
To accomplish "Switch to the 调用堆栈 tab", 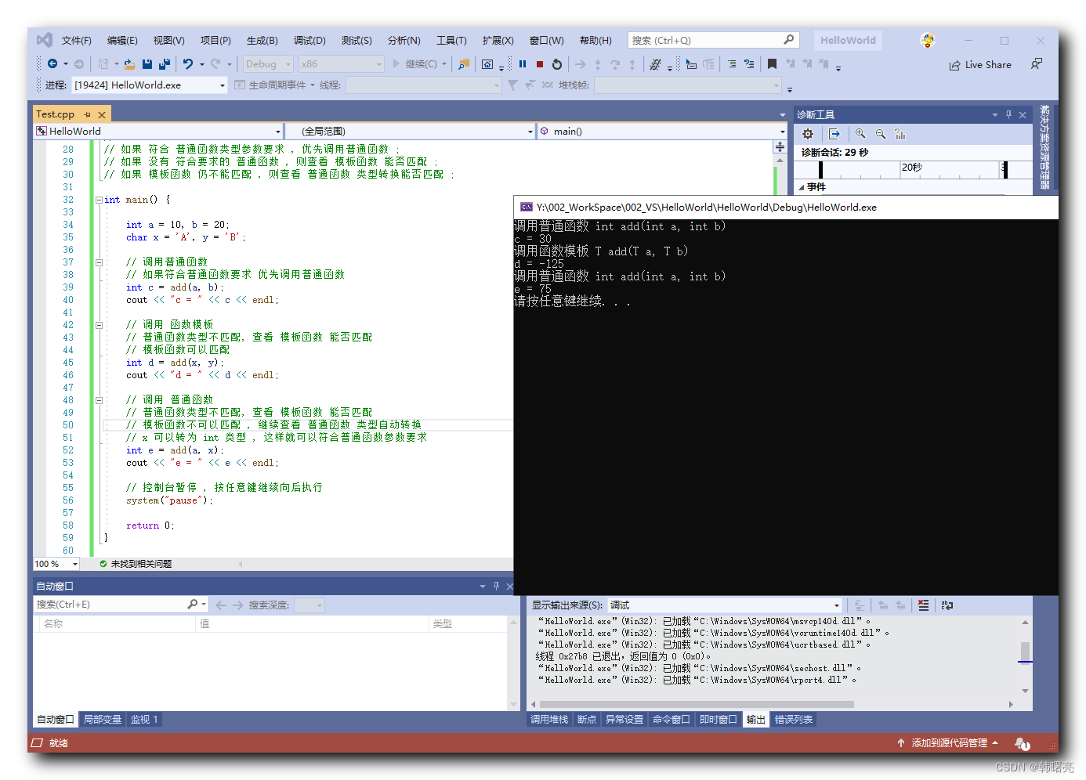I will tap(549, 719).
